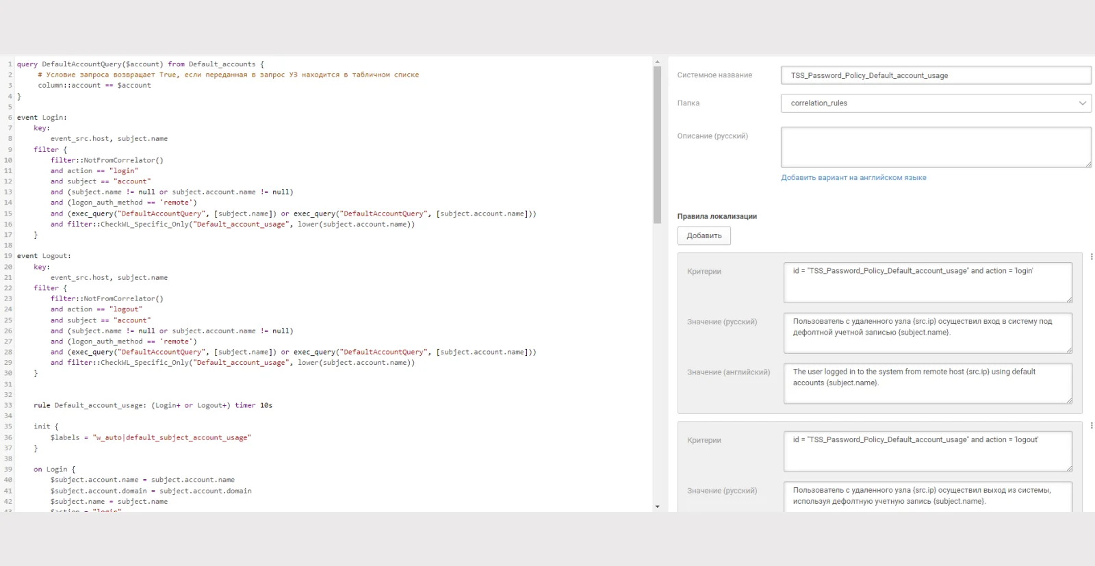1095x566 pixels.
Task: Open kebab menu for logout localization rule
Action: (1091, 426)
